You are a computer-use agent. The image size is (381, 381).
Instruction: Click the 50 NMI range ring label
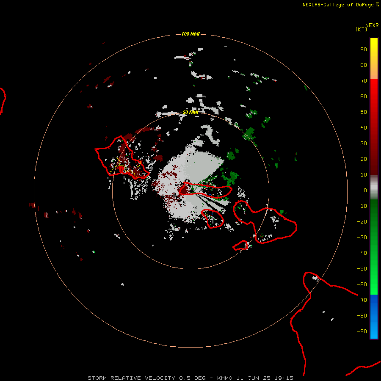pos(190,112)
